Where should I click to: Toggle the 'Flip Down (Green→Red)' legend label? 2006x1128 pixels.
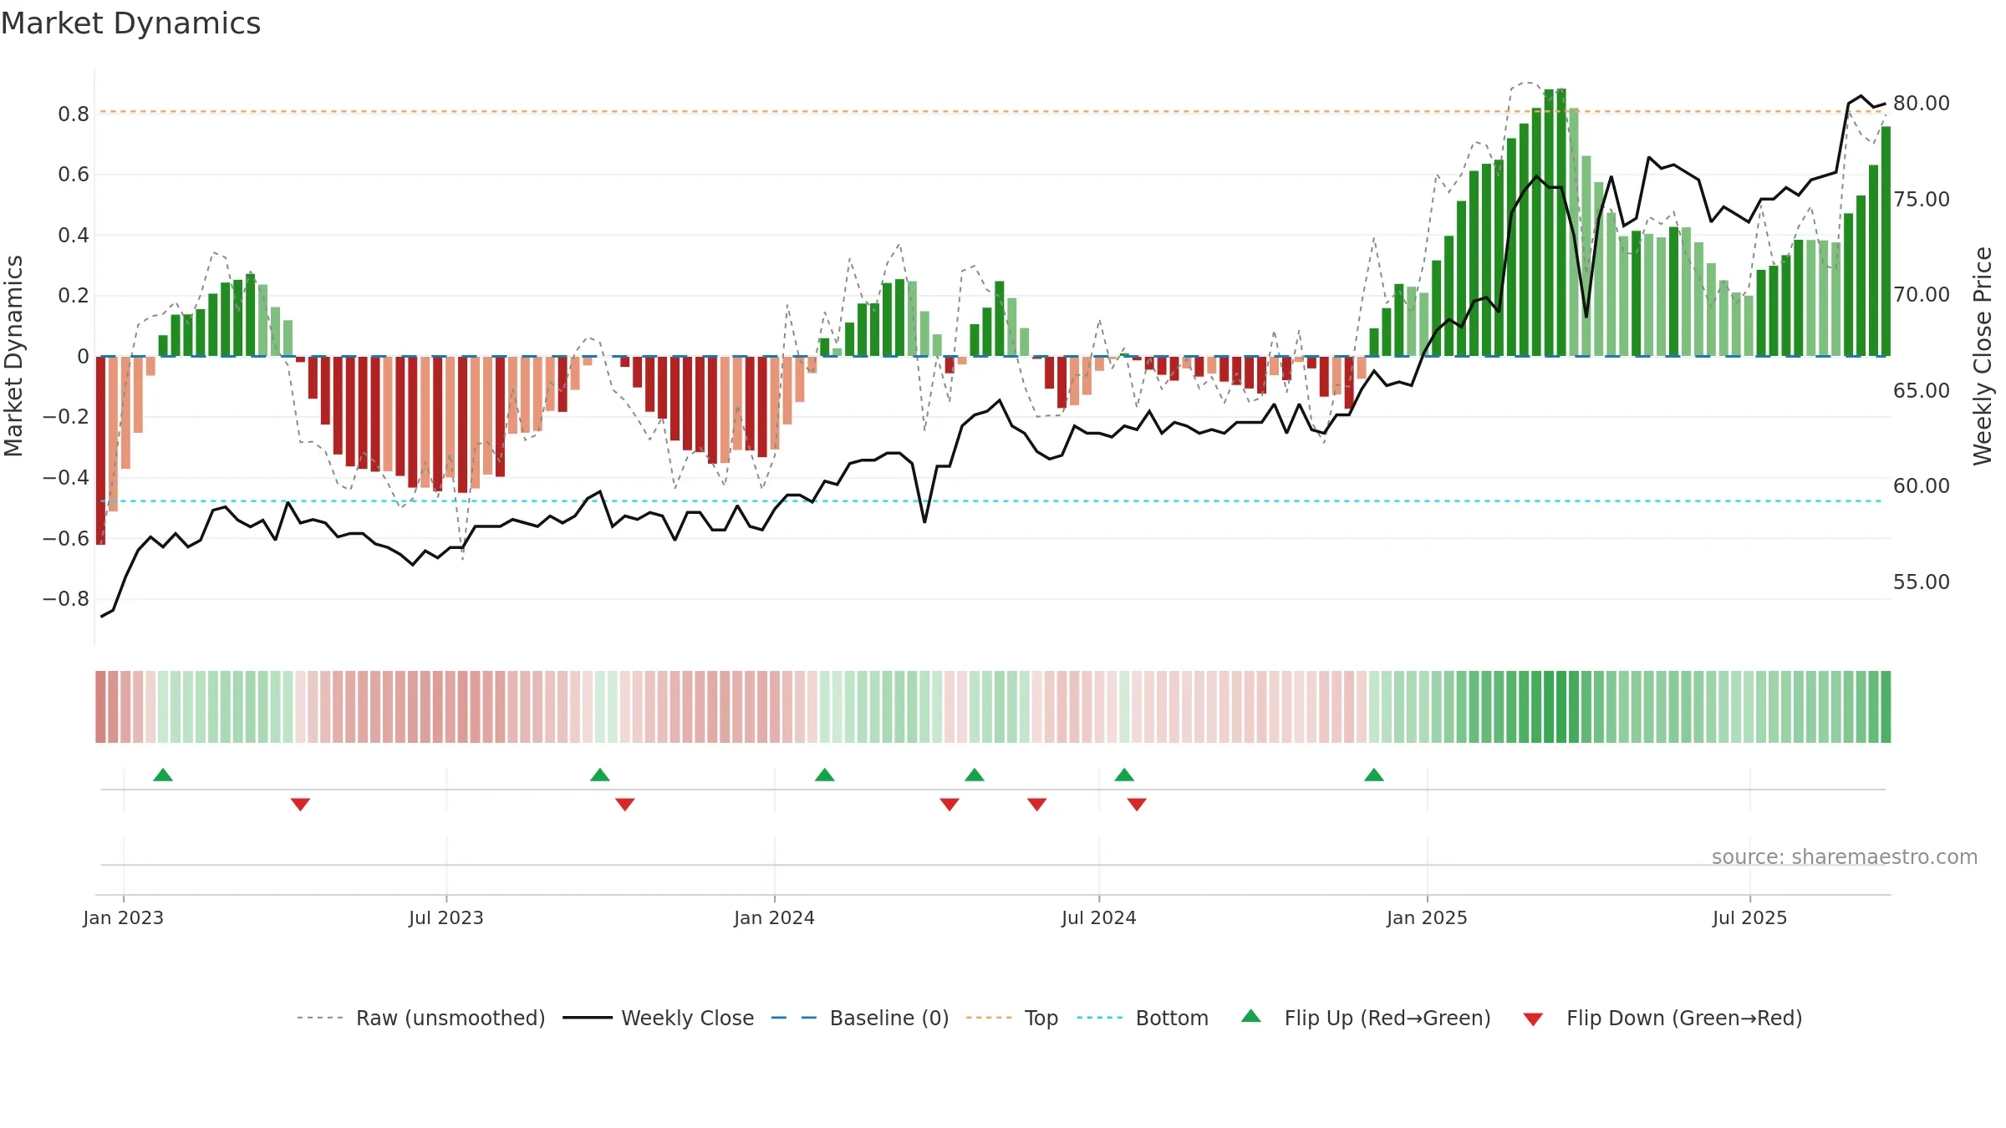[1684, 1018]
